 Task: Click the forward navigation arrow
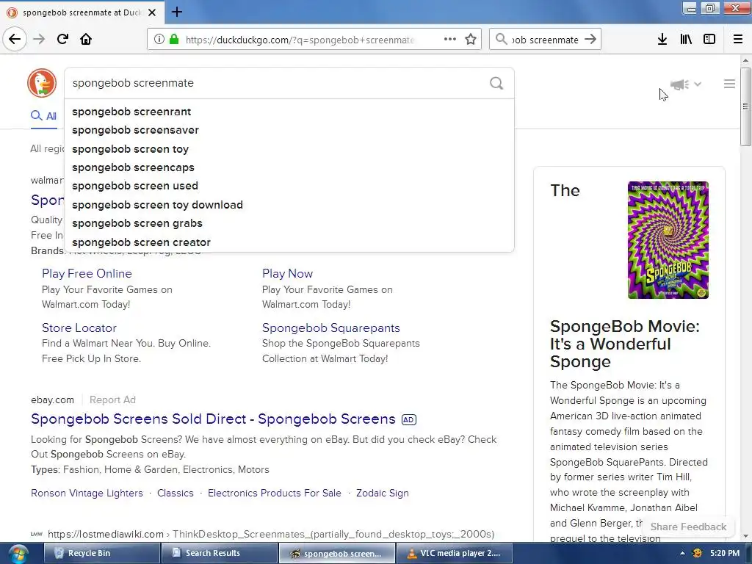pos(39,39)
